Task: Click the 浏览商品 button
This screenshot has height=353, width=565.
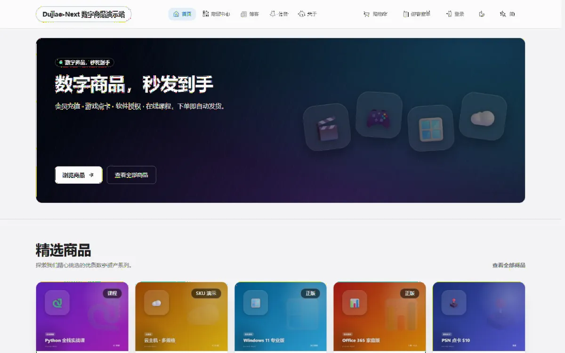Action: tap(79, 175)
